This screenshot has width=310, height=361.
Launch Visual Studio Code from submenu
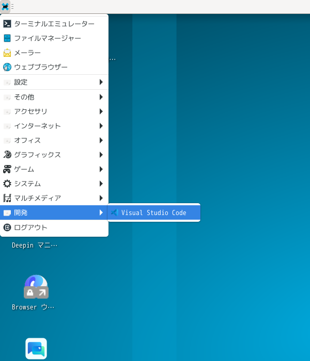154,212
